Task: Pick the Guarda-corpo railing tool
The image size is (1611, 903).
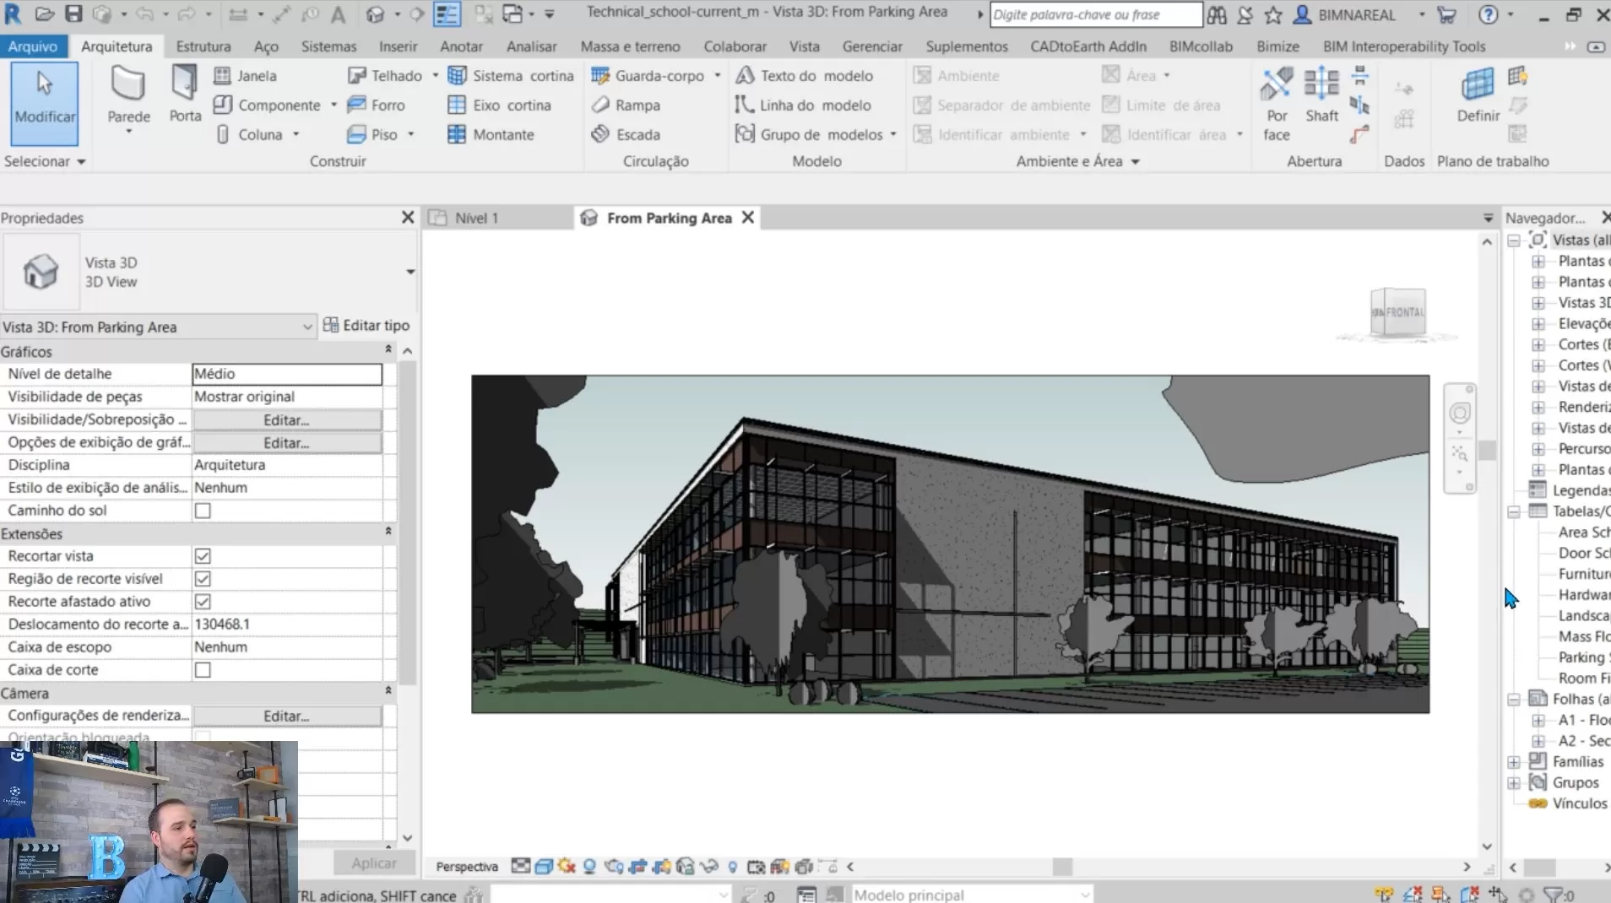Action: 648,76
